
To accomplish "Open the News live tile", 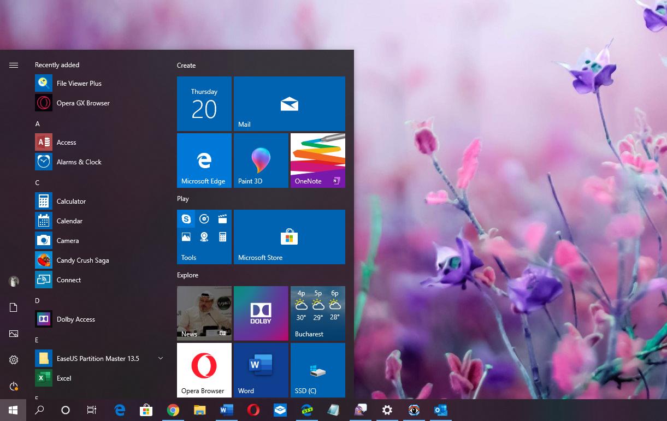I will (x=204, y=313).
